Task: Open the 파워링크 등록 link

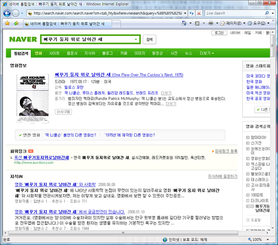Action: point(226,151)
